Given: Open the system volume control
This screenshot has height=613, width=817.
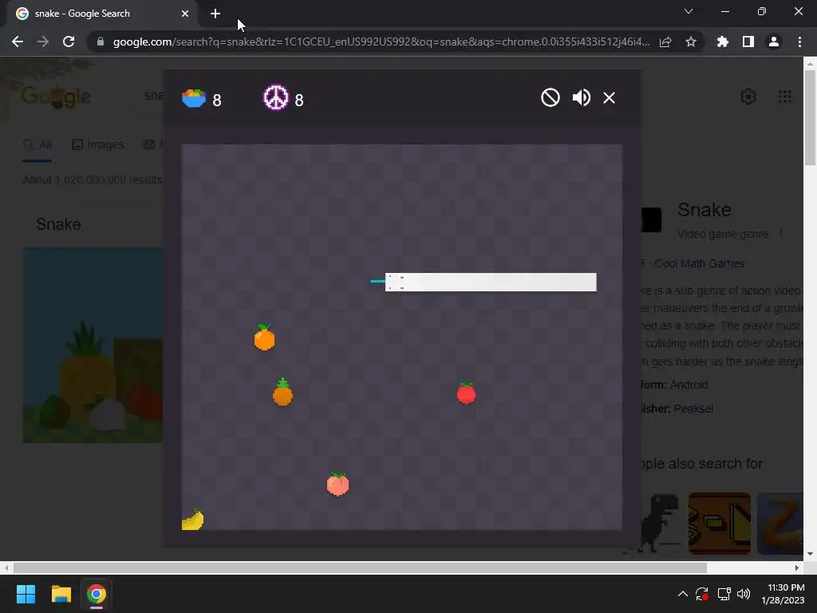Looking at the screenshot, I should [x=744, y=594].
